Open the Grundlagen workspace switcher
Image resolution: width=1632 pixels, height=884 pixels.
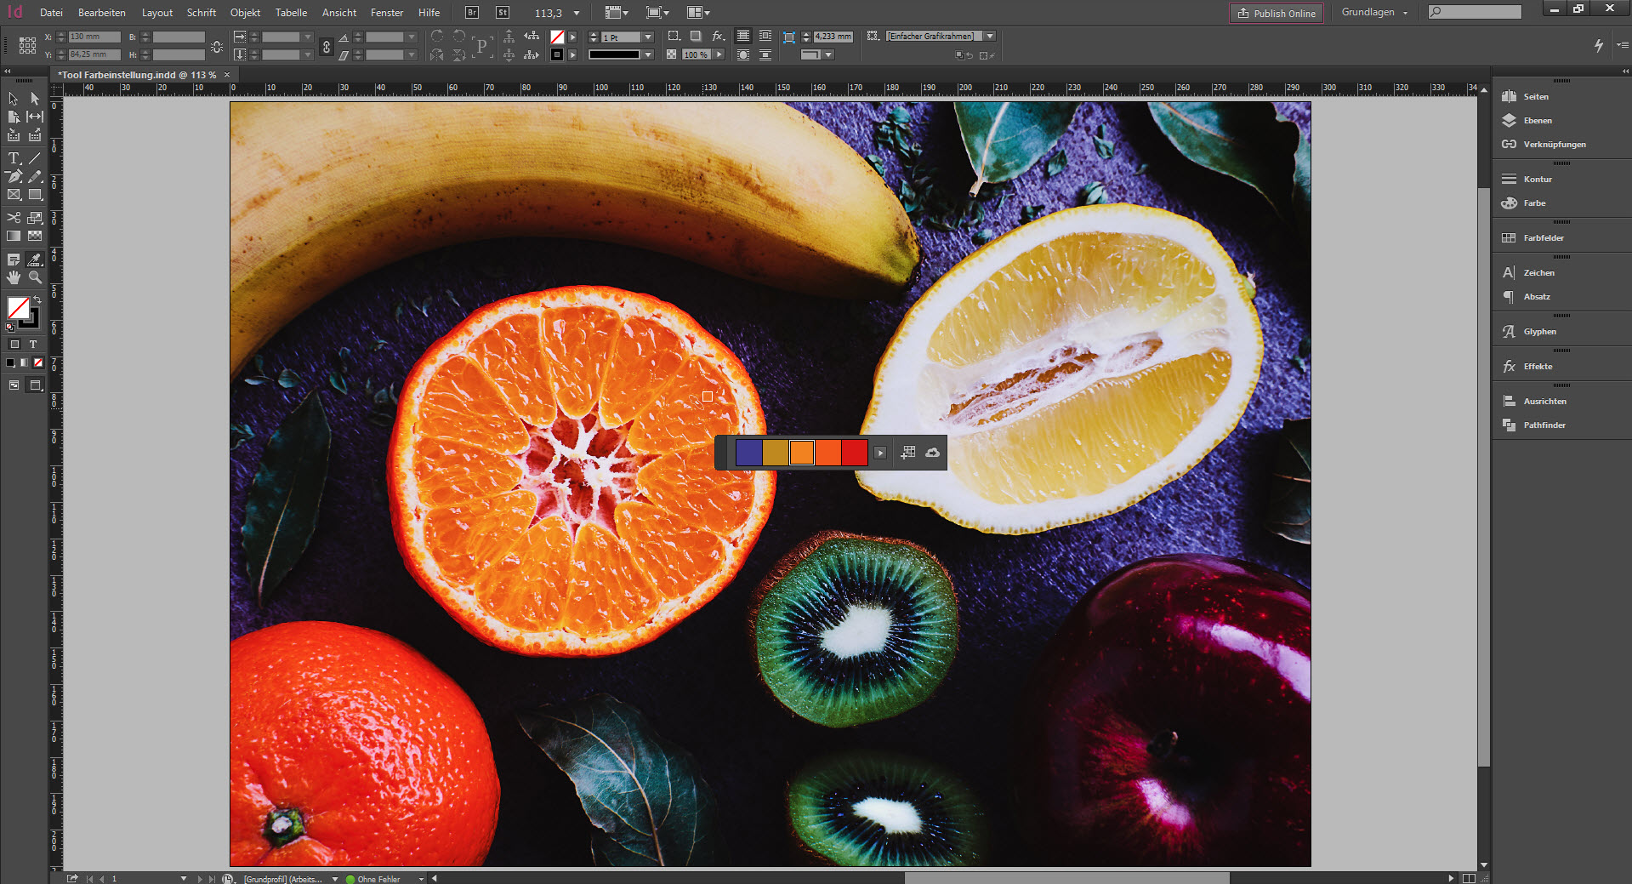tap(1374, 13)
